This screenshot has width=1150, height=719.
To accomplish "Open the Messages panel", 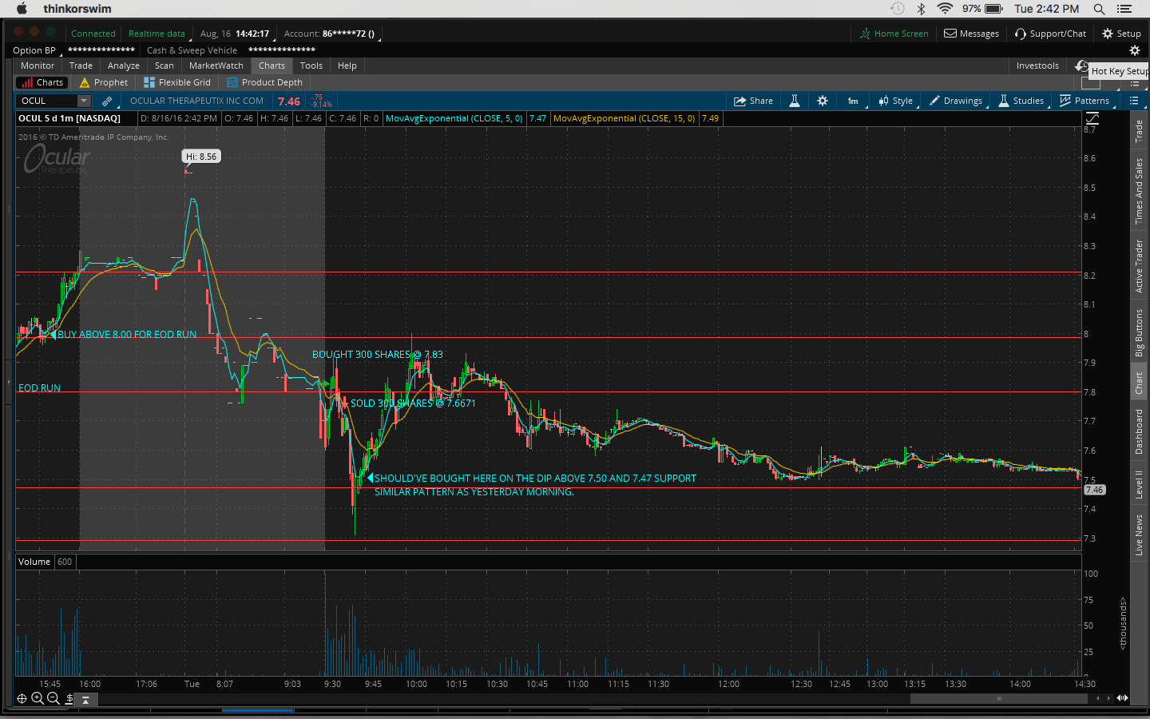I will [972, 34].
